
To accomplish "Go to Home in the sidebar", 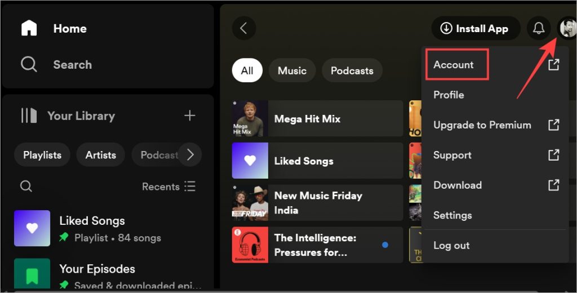I will tap(70, 28).
